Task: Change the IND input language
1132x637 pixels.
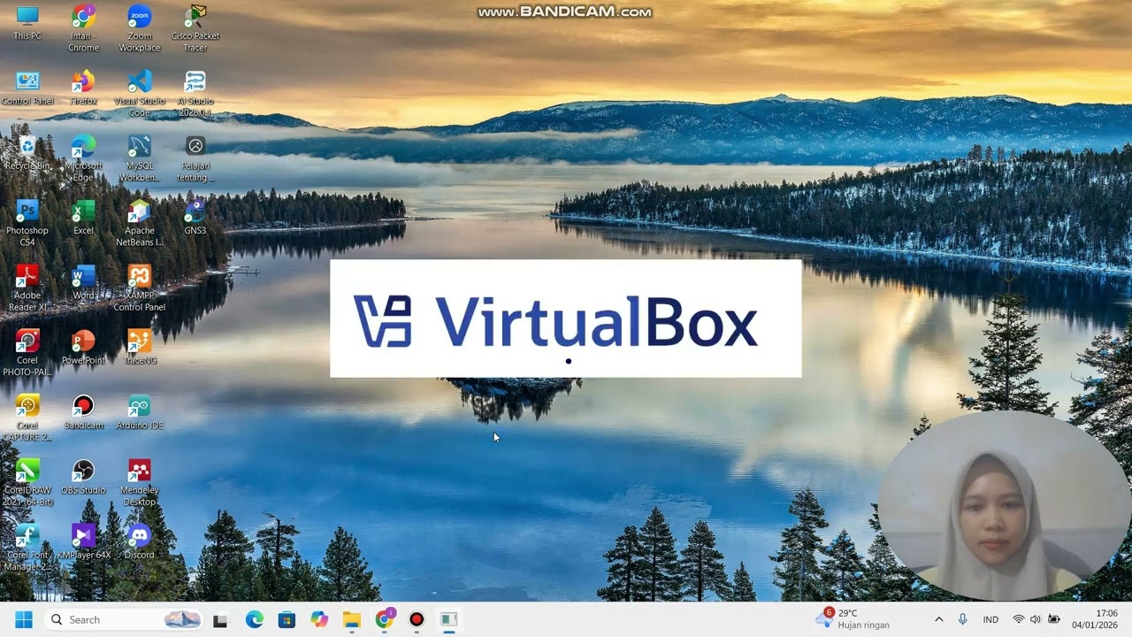Action: click(x=990, y=619)
